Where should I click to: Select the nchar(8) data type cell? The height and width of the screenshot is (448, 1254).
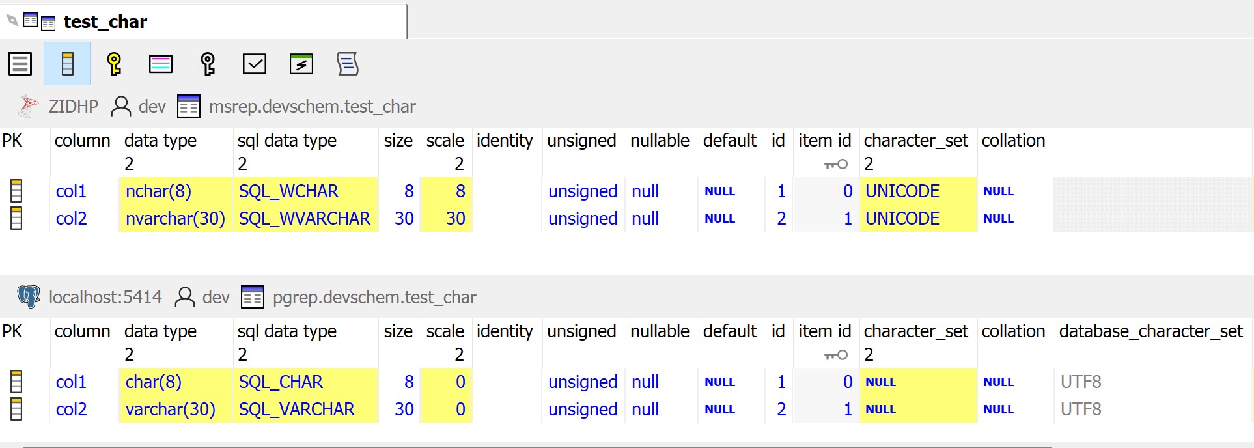[158, 191]
